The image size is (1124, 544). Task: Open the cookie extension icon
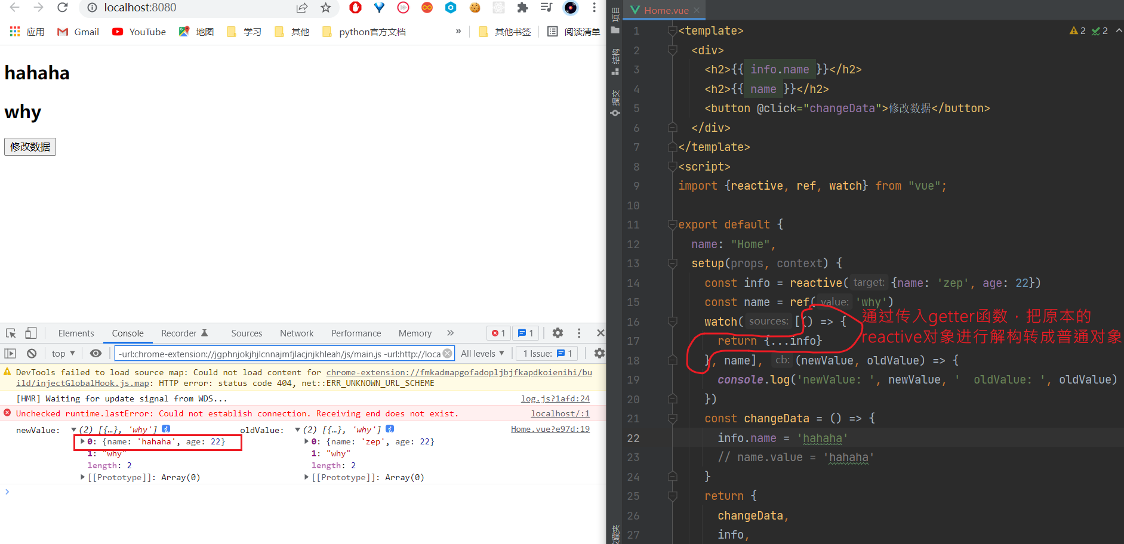pos(475,8)
